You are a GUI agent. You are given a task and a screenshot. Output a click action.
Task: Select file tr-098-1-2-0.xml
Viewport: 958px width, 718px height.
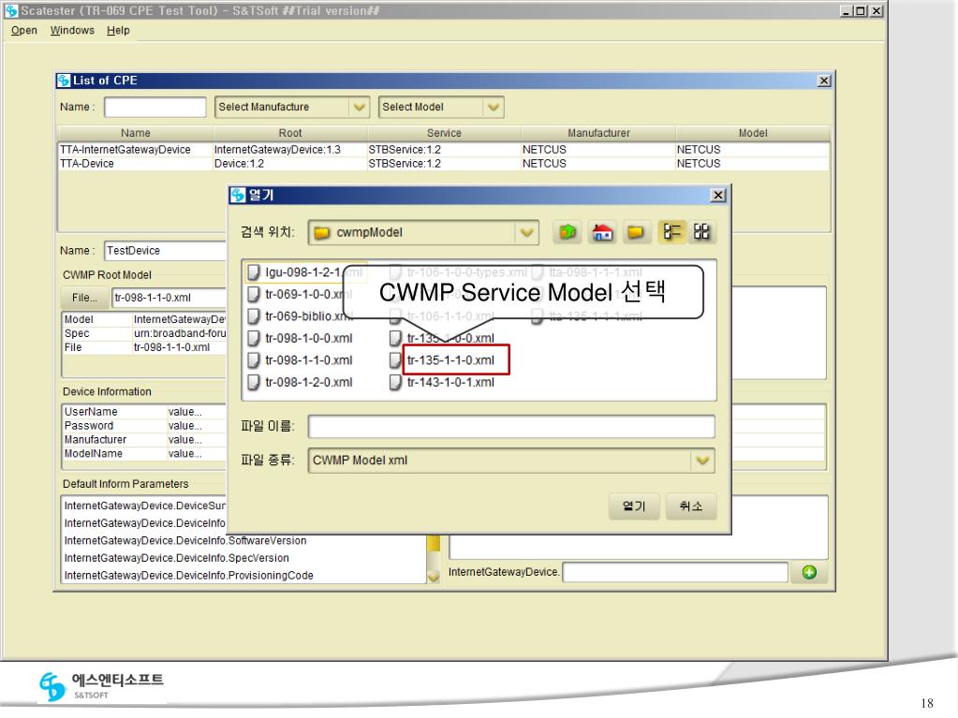[x=308, y=382]
